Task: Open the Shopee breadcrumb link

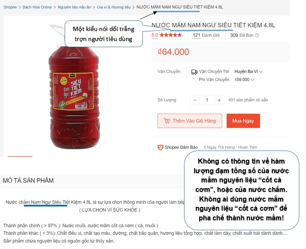Action: click(x=10, y=7)
